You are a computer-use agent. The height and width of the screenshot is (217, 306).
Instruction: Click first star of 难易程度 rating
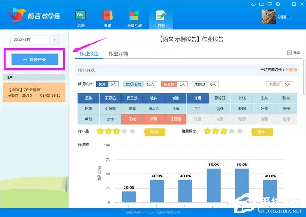tap(207, 131)
